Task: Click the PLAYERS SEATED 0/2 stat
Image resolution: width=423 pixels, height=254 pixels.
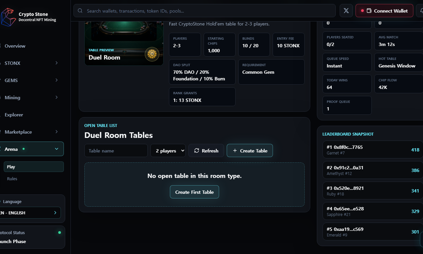Action: coord(347,41)
